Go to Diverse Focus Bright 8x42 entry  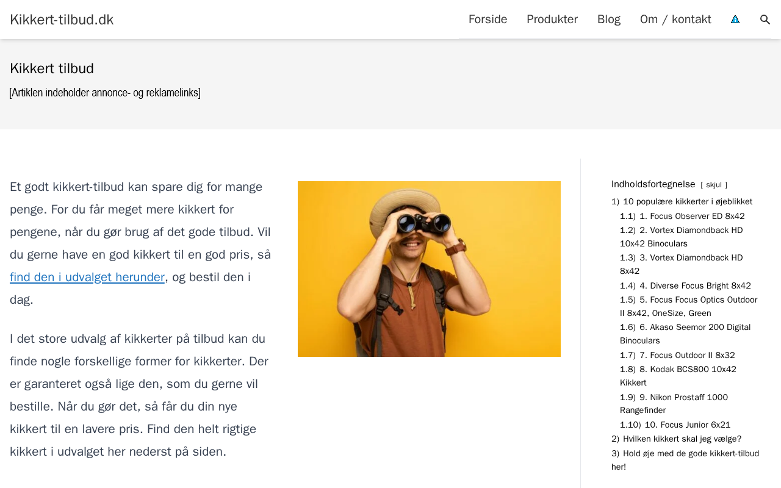[x=685, y=286]
